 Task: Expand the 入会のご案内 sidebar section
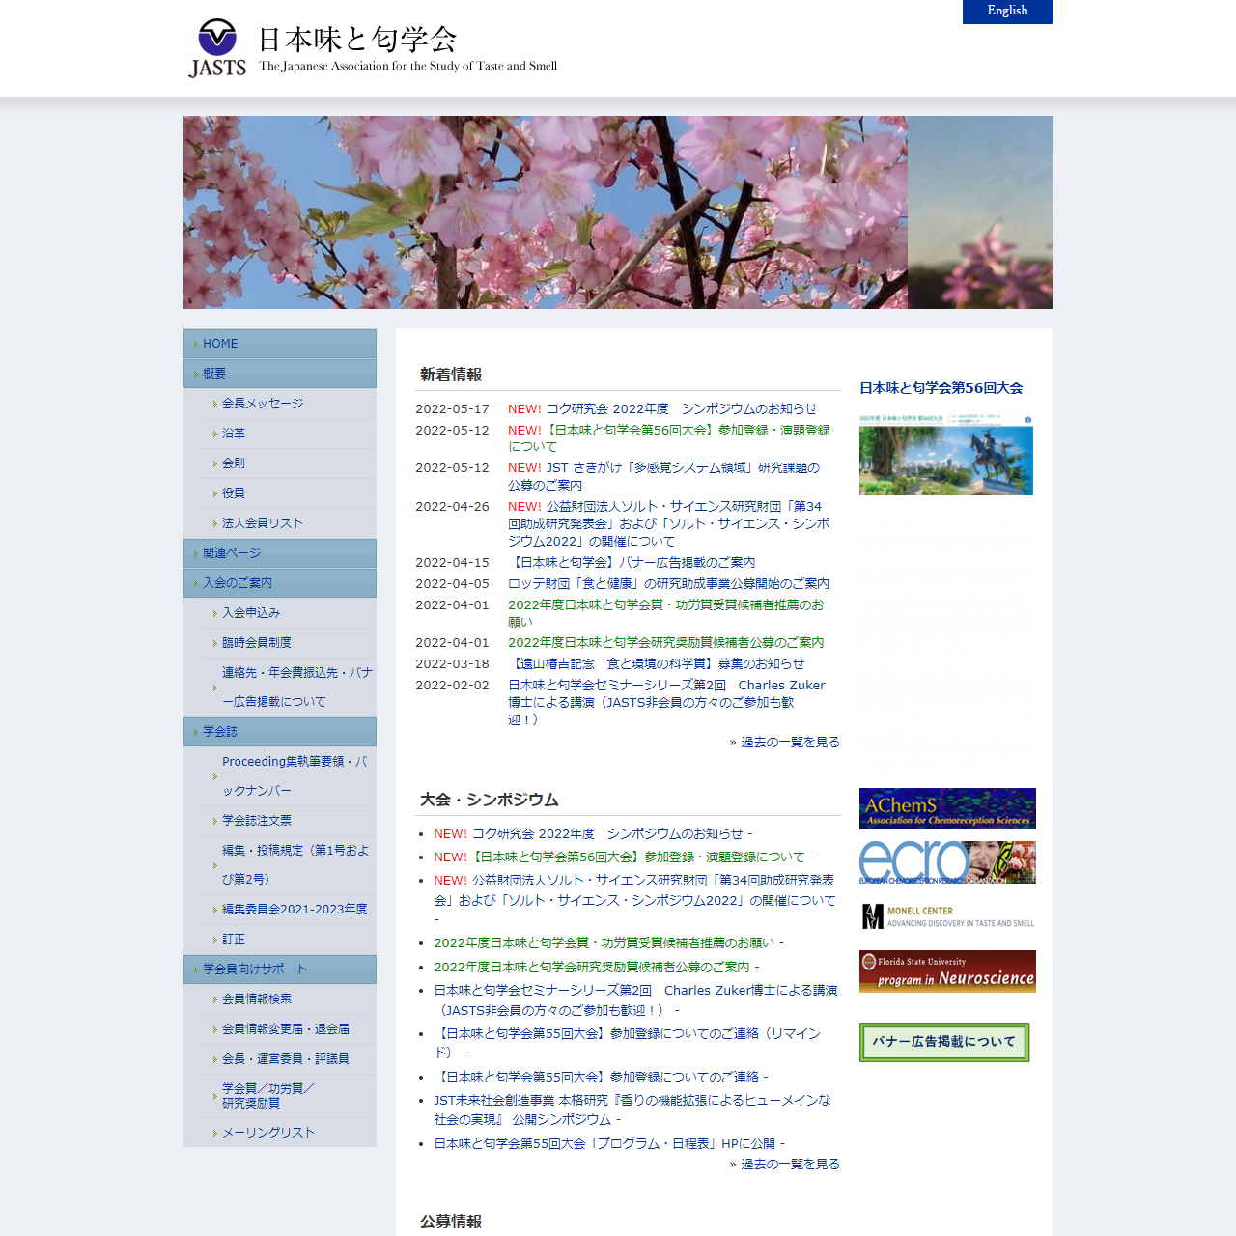(238, 583)
